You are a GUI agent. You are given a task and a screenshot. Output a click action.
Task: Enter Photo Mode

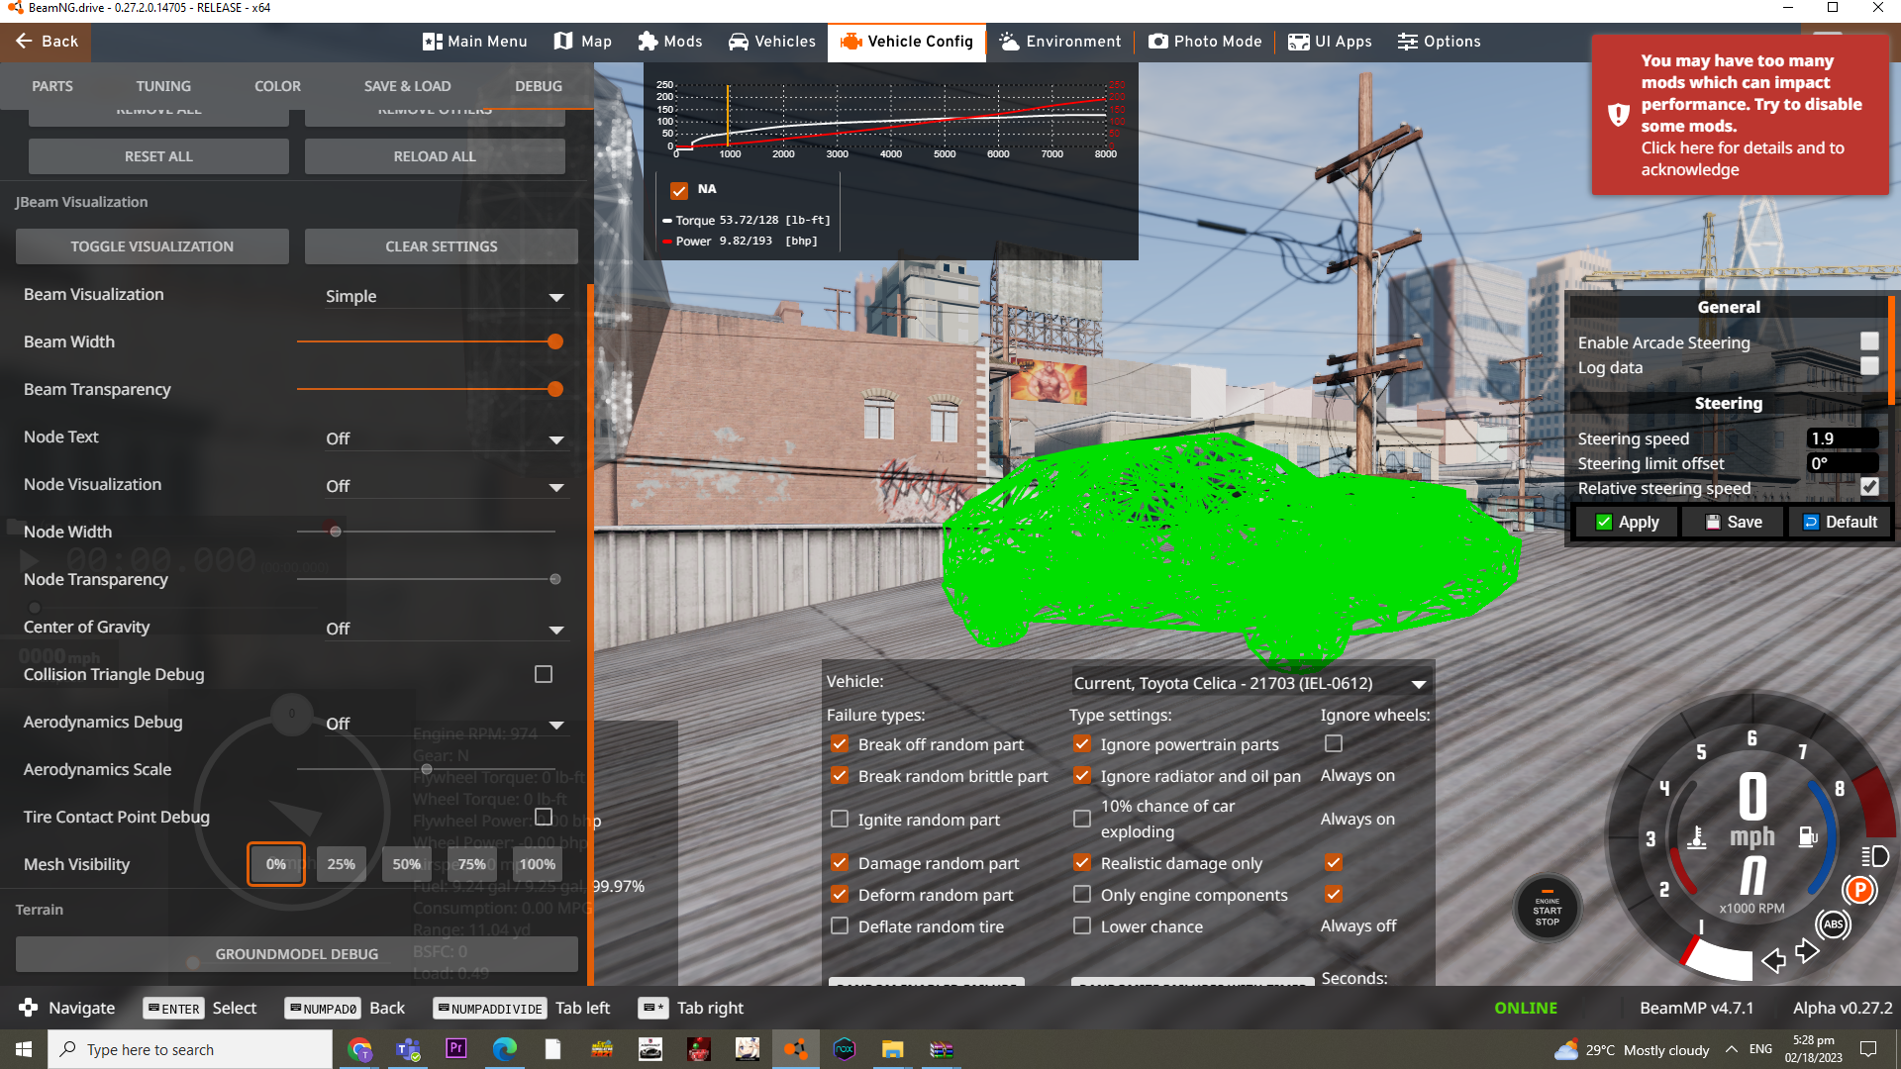click(1205, 42)
